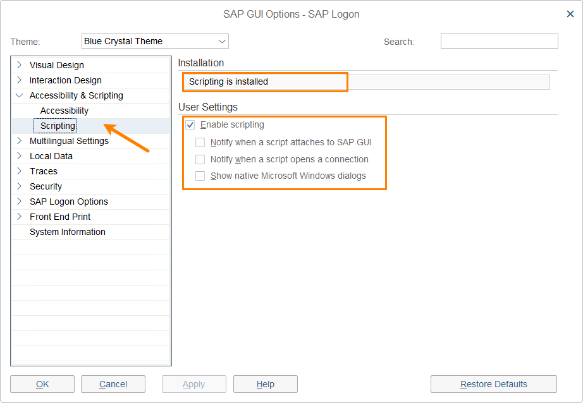Open the Help dialog
This screenshot has height=403, width=583.
coord(265,384)
